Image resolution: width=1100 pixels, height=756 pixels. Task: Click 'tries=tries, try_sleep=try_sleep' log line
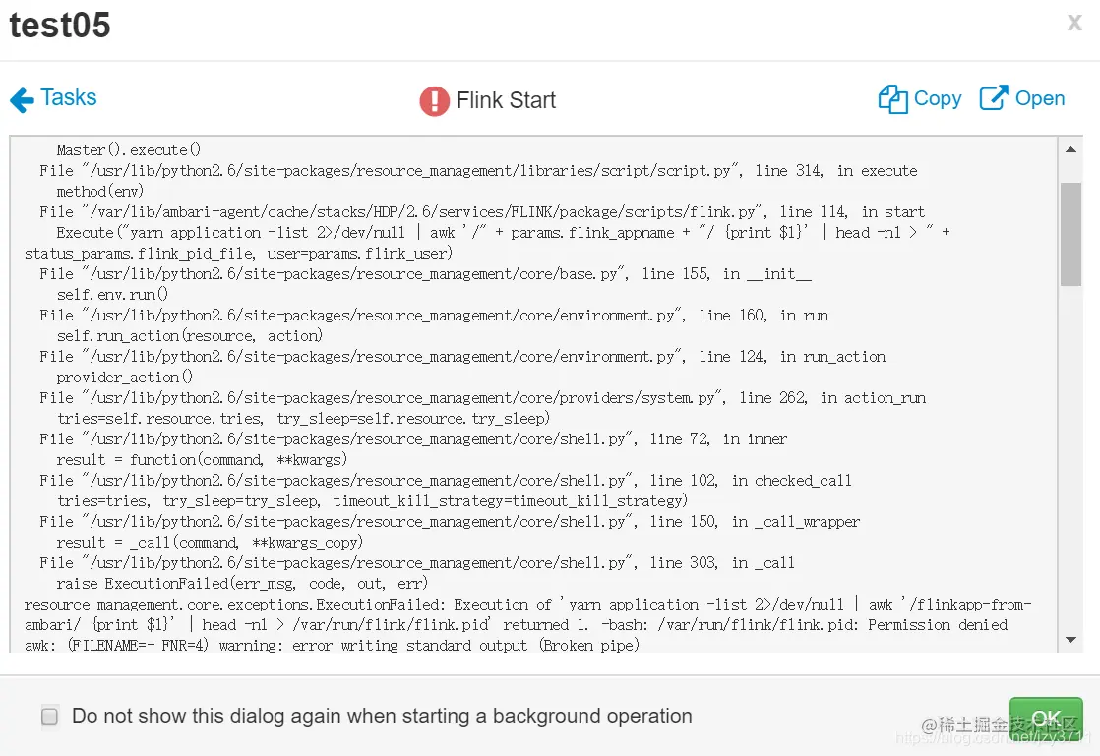[372, 501]
